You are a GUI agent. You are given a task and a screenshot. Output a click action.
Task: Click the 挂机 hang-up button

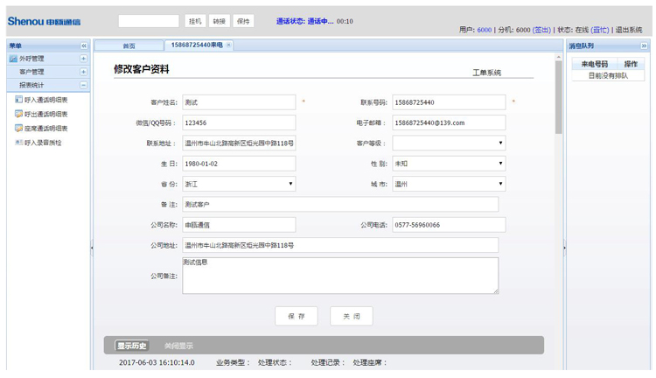coord(195,21)
